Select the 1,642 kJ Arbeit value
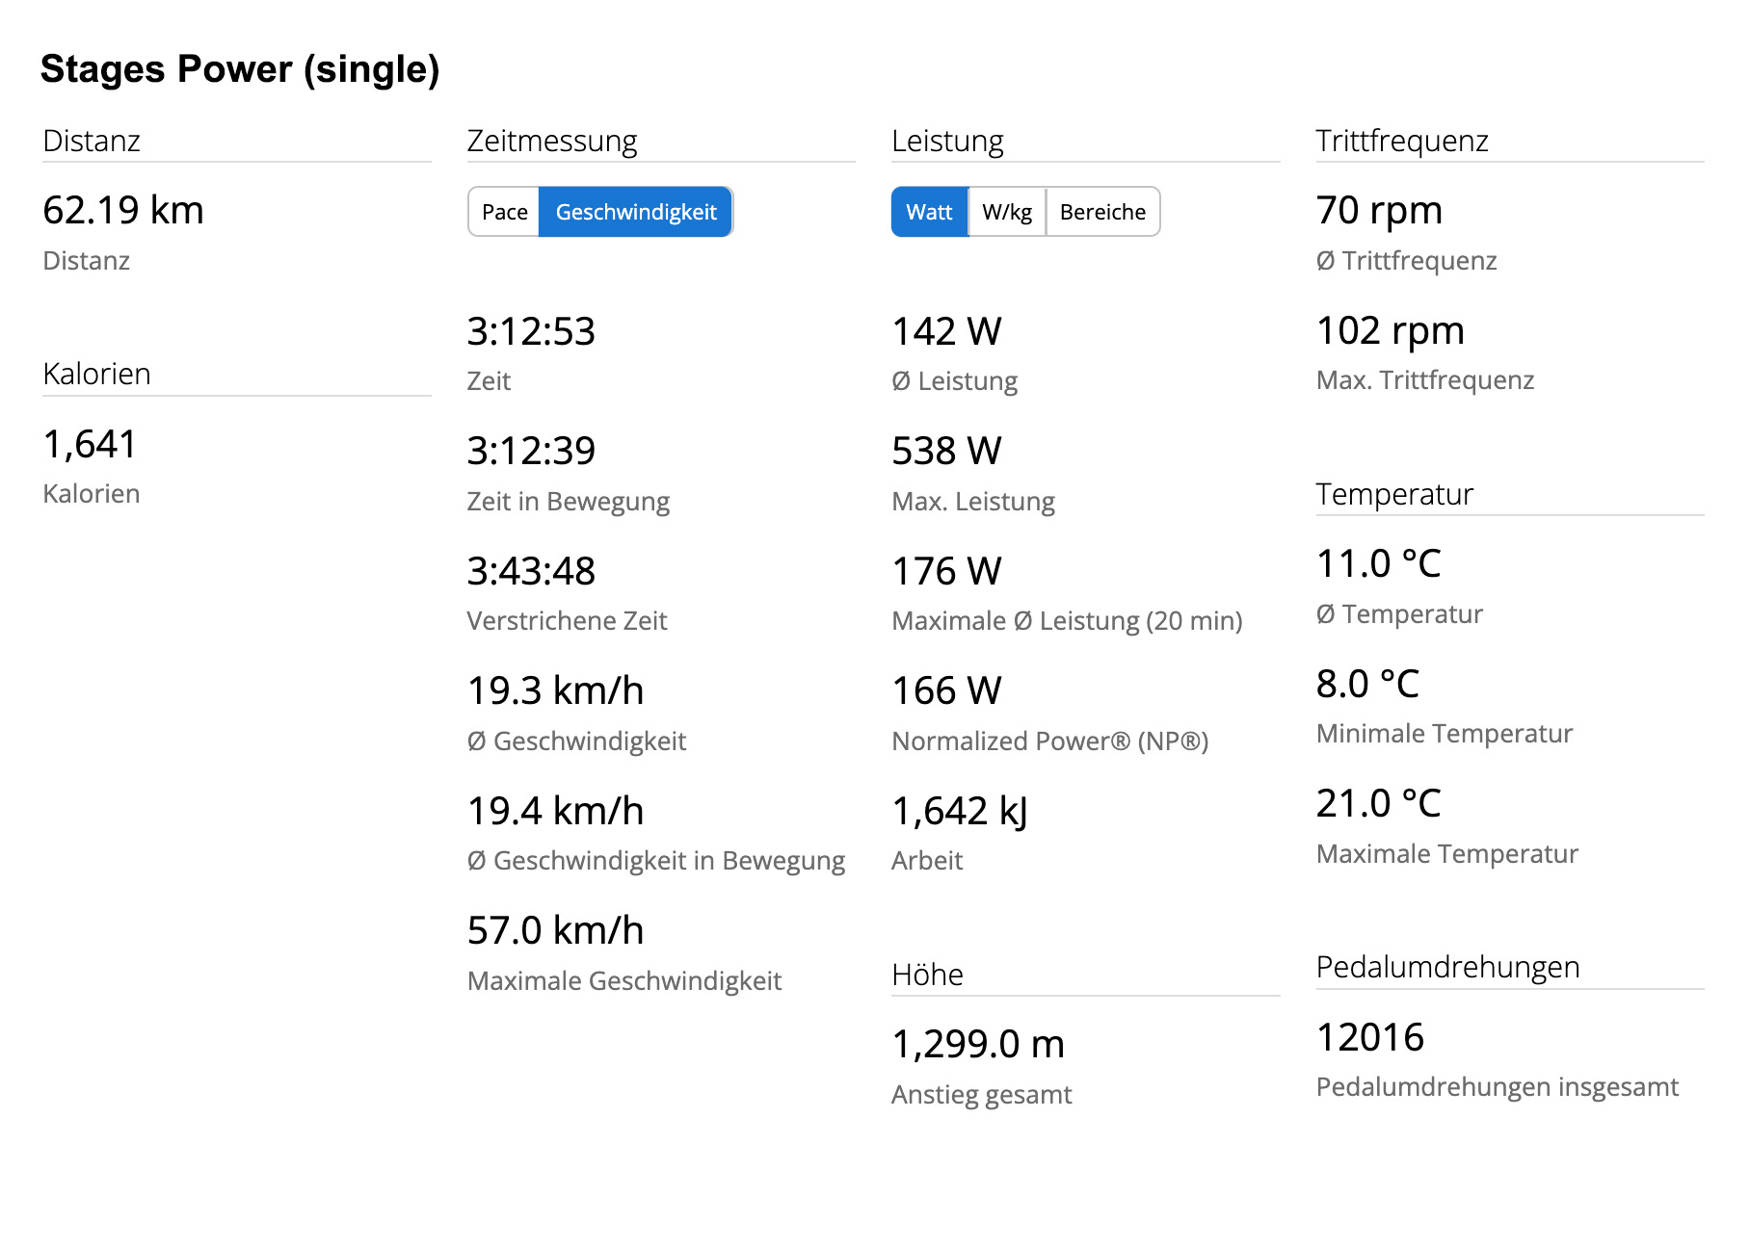The height and width of the screenshot is (1248, 1750). (961, 811)
